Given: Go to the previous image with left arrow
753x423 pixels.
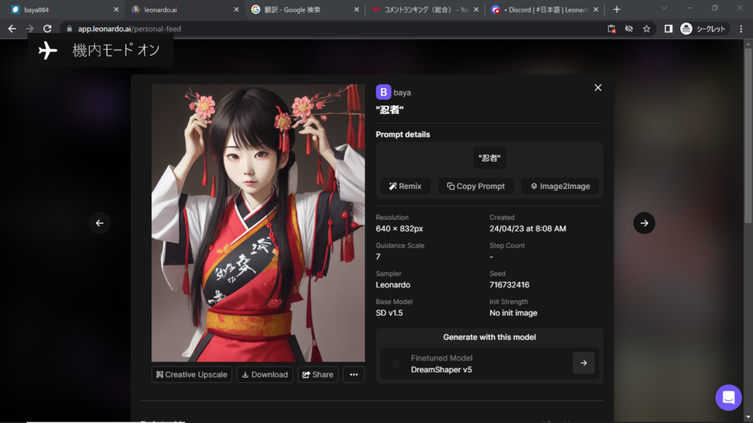Looking at the screenshot, I should (x=100, y=223).
